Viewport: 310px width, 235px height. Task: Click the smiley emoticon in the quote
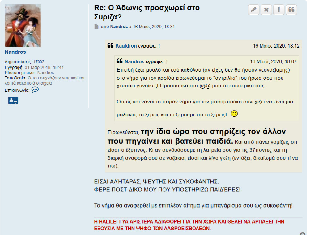point(234,114)
